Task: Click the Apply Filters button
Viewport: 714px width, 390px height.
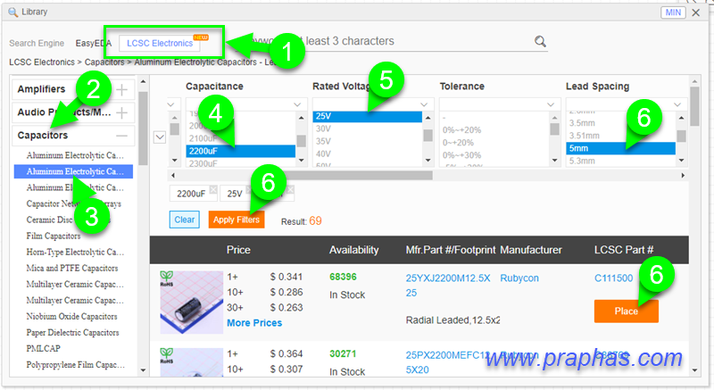Action: click(237, 220)
